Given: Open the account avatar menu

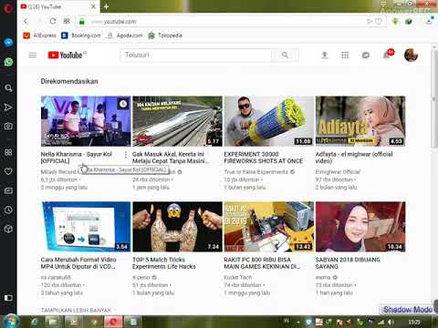Looking at the screenshot, I should coord(411,55).
